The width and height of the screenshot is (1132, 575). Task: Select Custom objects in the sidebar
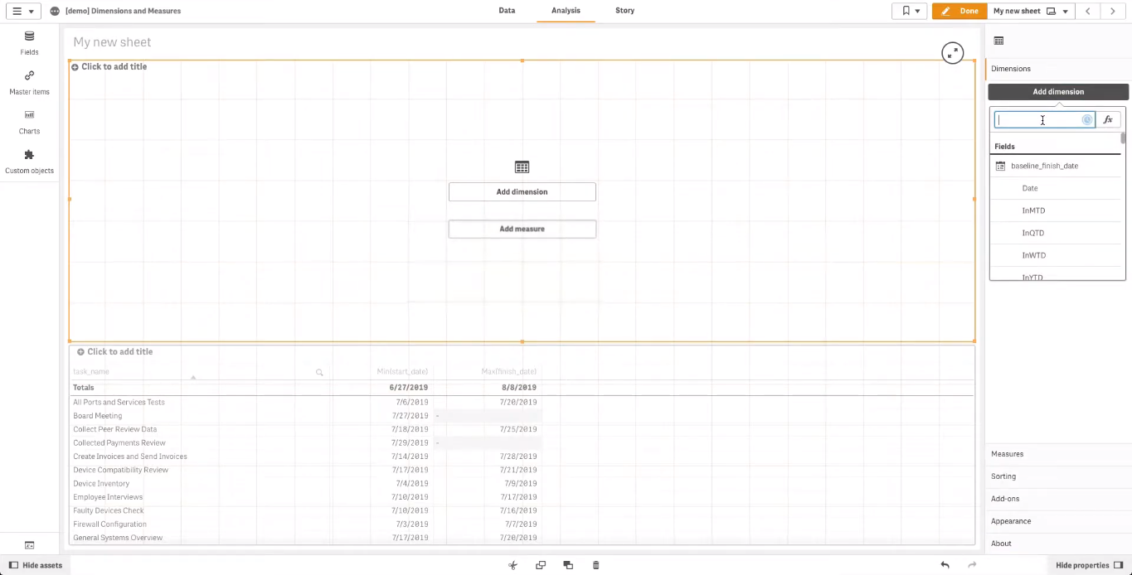point(29,161)
